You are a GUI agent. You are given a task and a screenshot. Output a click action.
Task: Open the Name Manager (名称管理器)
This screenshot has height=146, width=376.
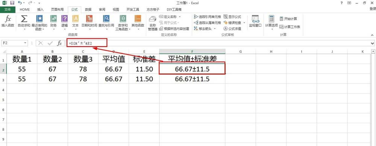coord(153,23)
